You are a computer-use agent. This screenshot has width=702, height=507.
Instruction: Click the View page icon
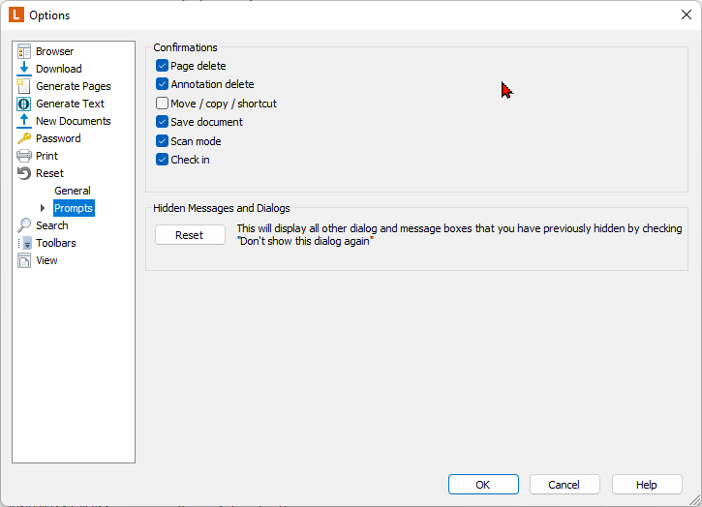coord(24,260)
